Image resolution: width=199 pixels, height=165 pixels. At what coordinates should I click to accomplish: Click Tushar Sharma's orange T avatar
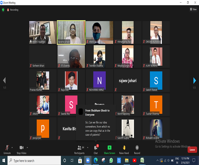[x=156, y=105]
